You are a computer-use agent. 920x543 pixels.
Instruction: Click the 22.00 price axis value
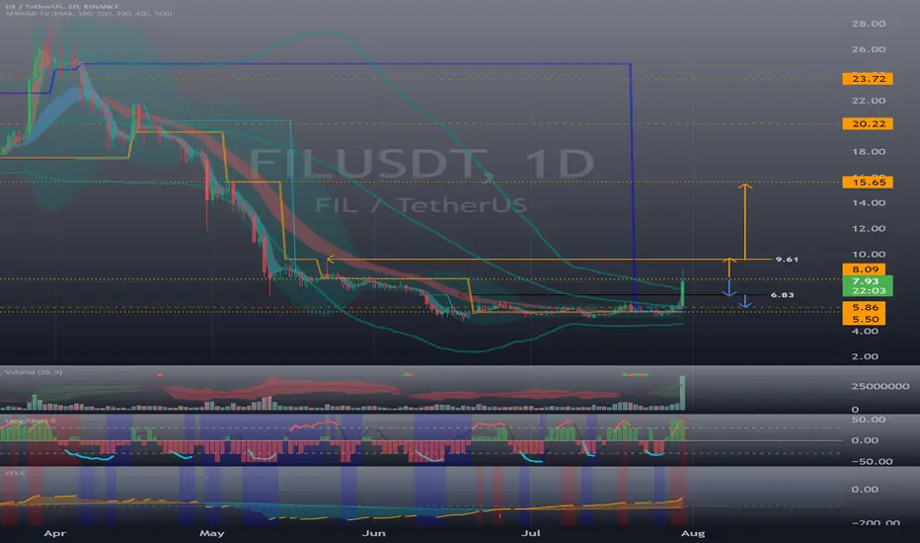(869, 101)
